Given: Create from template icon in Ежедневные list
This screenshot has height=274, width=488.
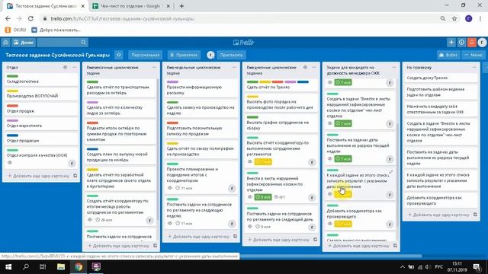Looking at the screenshot, I should click(315, 240).
